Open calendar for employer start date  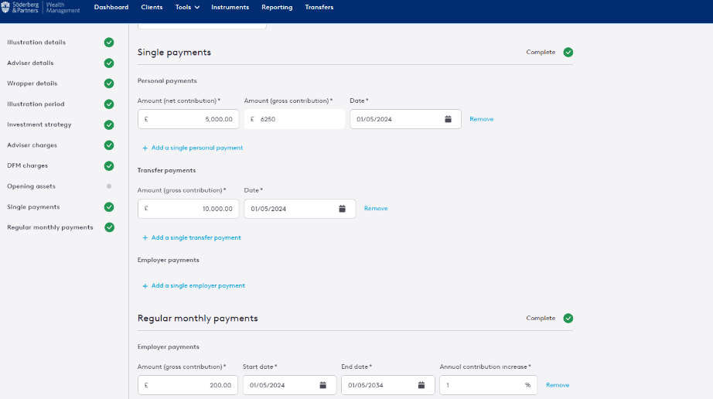click(x=322, y=385)
